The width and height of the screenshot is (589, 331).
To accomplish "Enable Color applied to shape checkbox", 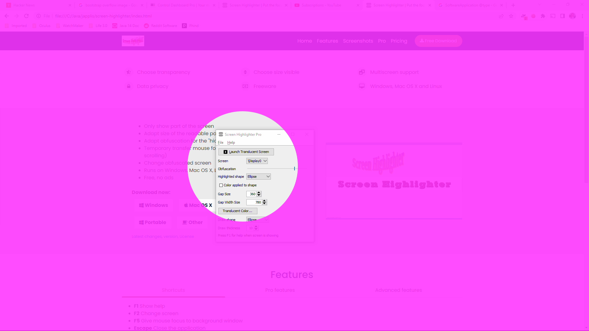I will pos(221,185).
